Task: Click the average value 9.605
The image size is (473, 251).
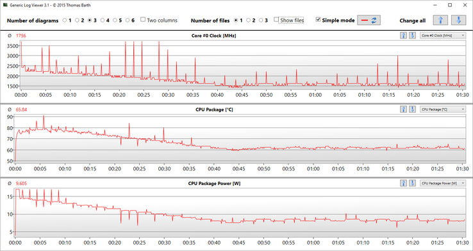Action: 21,184
